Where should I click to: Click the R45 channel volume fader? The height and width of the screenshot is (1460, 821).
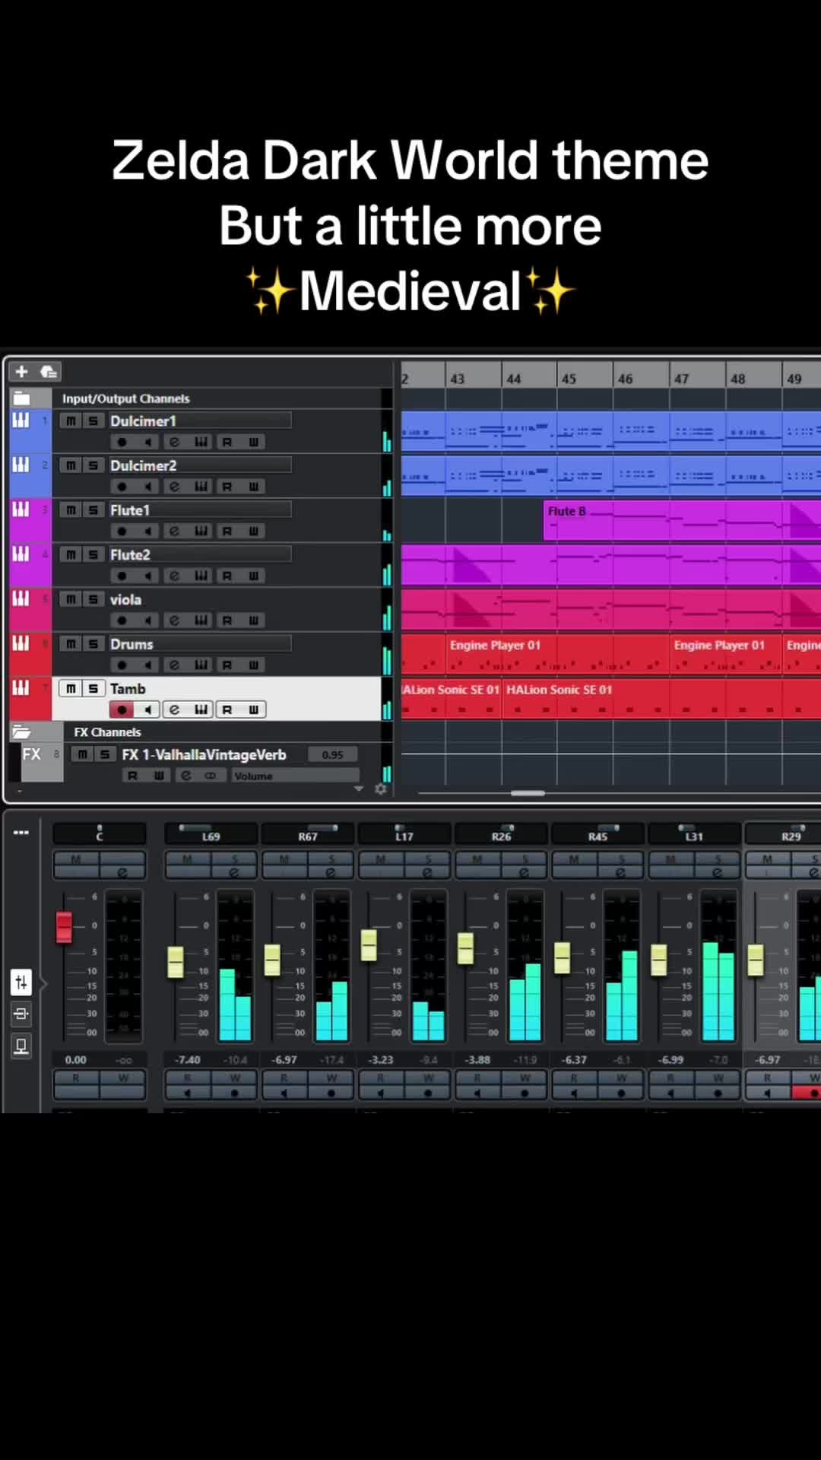coord(563,958)
